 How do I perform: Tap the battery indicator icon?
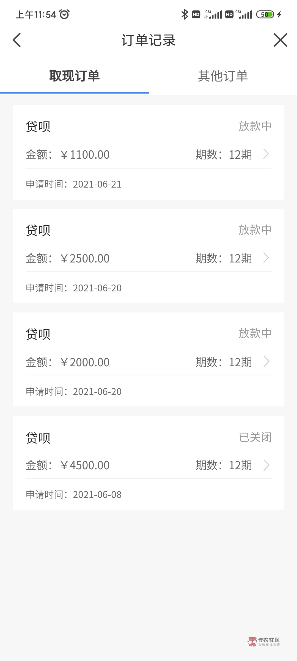pyautogui.click(x=265, y=14)
